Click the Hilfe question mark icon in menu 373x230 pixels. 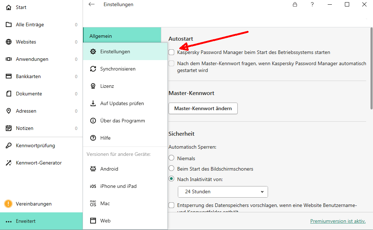pyautogui.click(x=93, y=138)
